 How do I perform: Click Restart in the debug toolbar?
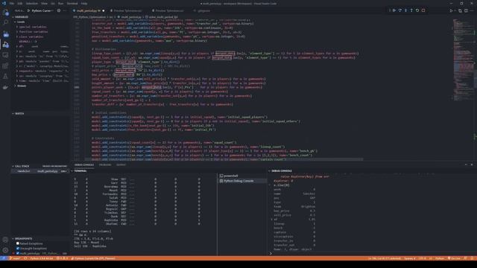(417, 10)
